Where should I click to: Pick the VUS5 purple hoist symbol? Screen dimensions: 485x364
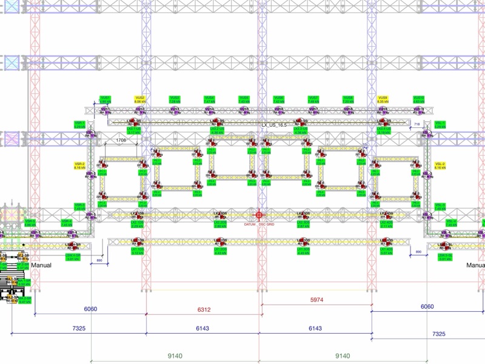click(244, 110)
